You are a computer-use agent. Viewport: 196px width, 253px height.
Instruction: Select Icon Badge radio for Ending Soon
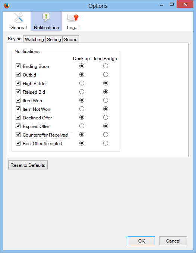click(x=105, y=66)
